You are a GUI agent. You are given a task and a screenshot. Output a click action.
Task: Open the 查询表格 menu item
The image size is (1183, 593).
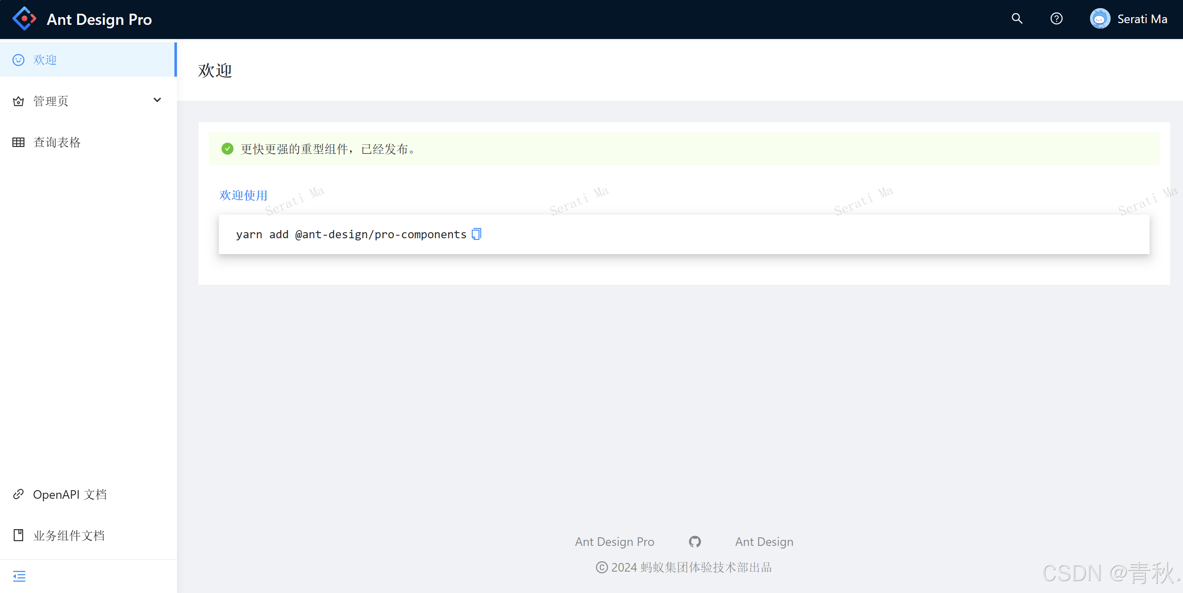(57, 142)
